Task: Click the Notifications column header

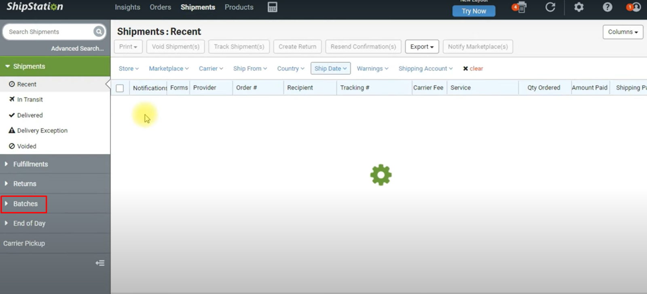Action: pyautogui.click(x=149, y=88)
